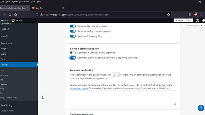Click the Write button
The image size is (205, 115).
click(180, 20)
